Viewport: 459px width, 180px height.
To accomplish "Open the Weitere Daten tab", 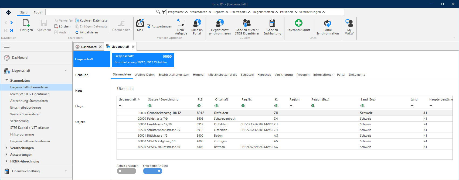I will [145, 75].
